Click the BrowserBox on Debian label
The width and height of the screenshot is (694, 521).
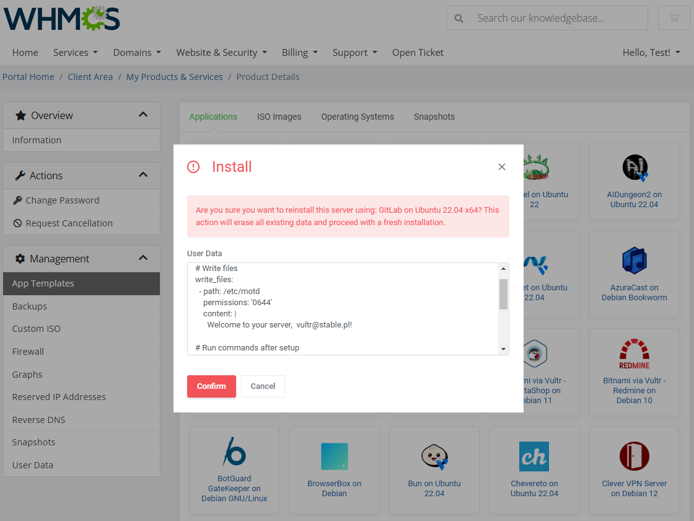[x=334, y=489]
